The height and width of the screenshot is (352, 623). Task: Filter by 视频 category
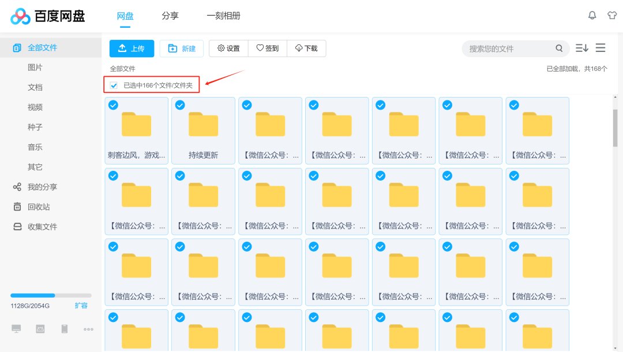35,107
